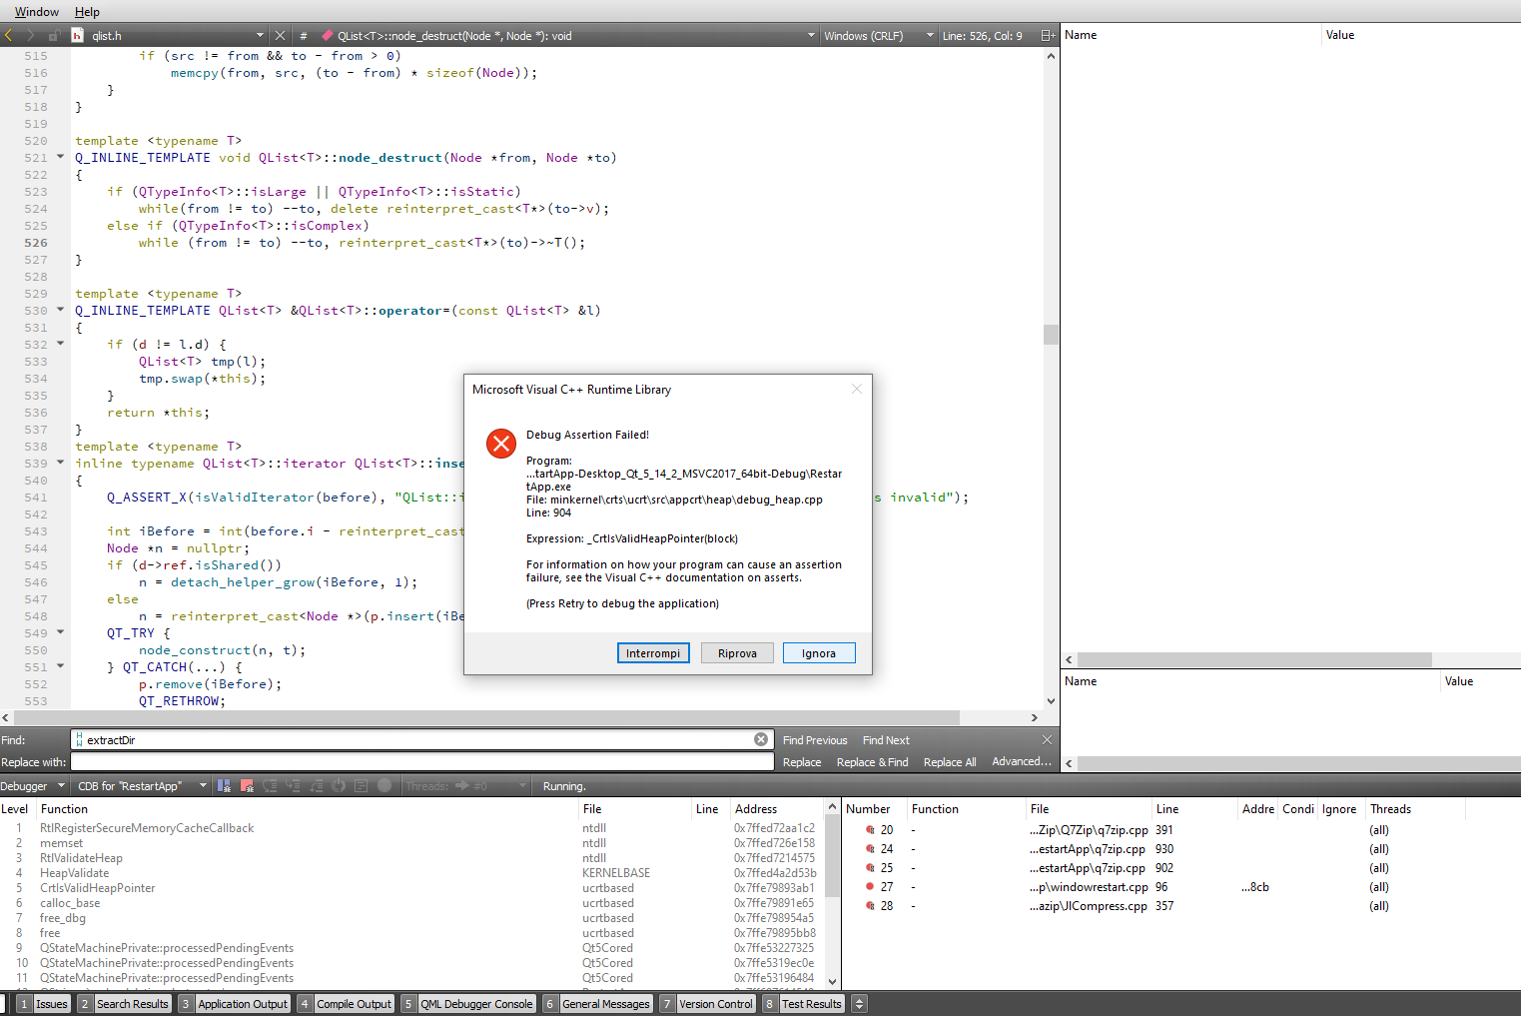Image resolution: width=1521 pixels, height=1016 pixels.
Task: Split the editor view
Action: [x=1047, y=35]
